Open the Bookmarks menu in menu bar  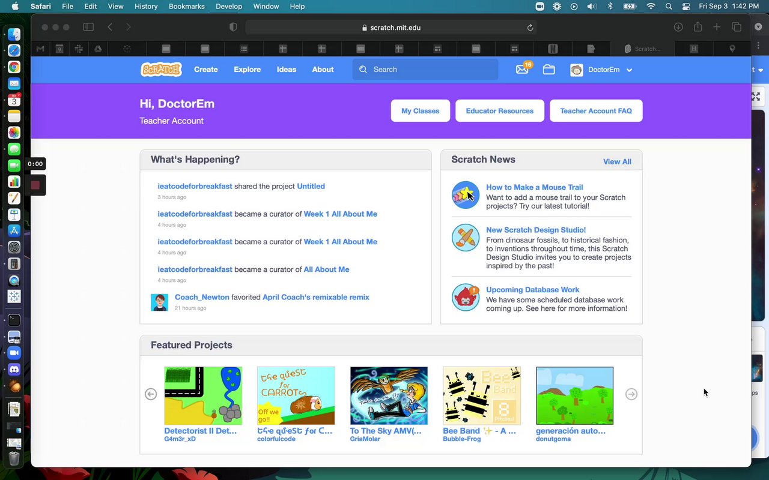point(187,6)
